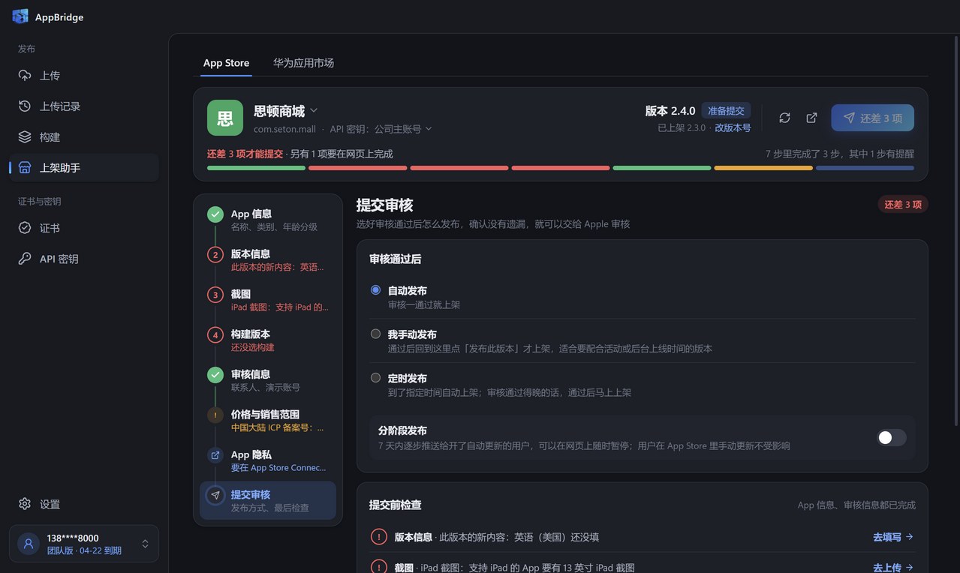Image resolution: width=960 pixels, height=573 pixels.
Task: Click warning icon for 价格与销售范围
Action: coord(215,415)
